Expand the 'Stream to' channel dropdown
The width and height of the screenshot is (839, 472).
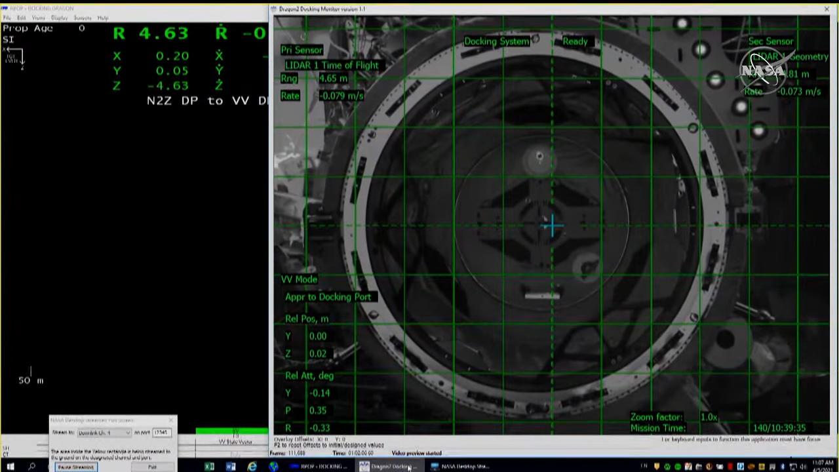104,433
